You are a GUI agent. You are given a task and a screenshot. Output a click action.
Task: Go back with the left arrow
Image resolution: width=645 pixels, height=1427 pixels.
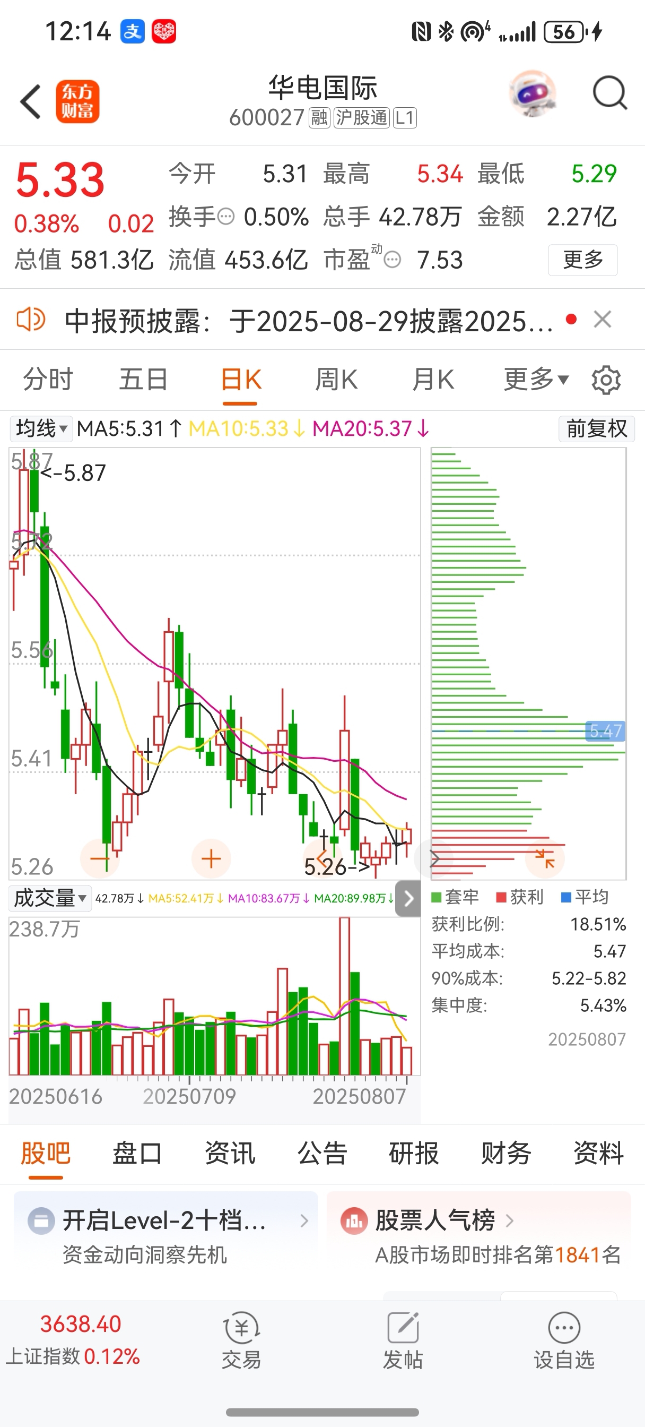click(31, 101)
